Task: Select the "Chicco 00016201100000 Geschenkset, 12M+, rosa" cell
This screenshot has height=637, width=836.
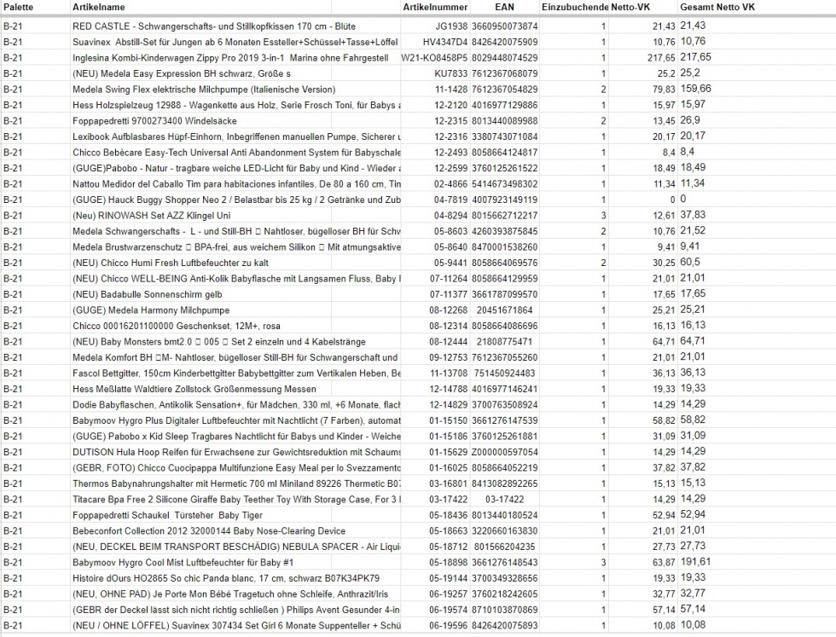Action: pos(177,326)
